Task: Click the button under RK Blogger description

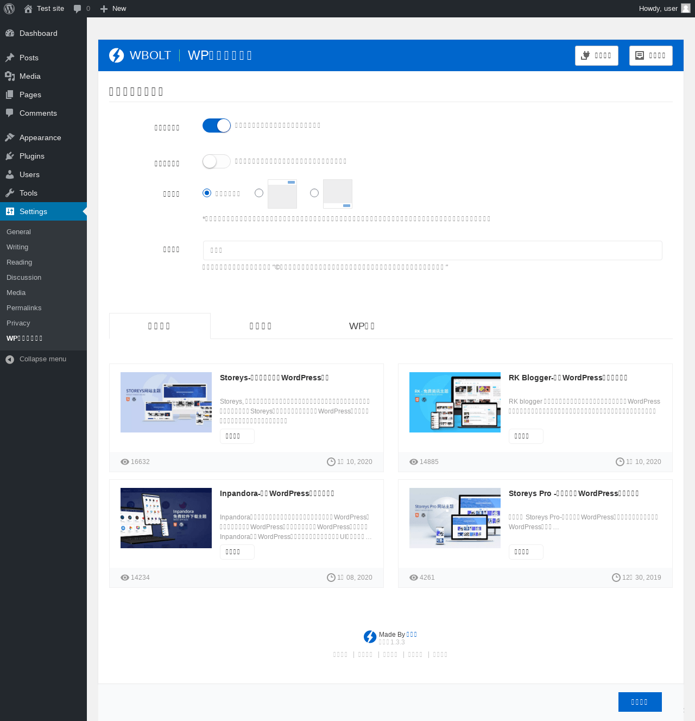Action: coord(526,436)
